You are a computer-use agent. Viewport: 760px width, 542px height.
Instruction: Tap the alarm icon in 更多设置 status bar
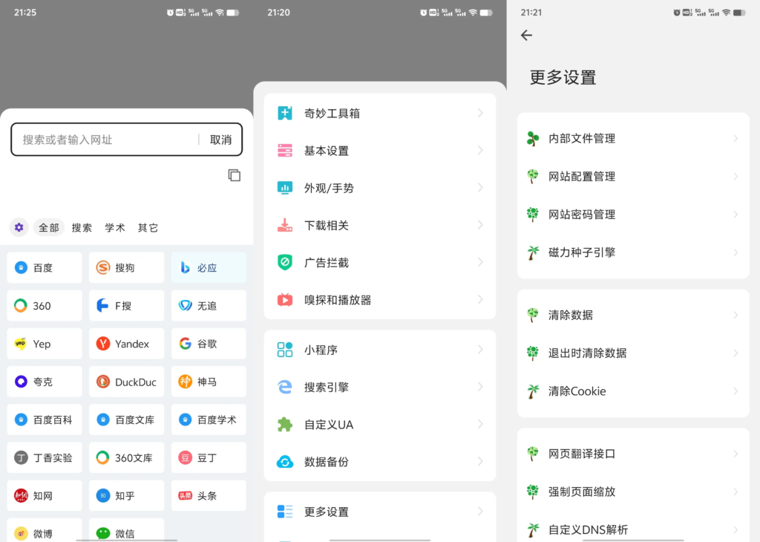pos(677,13)
